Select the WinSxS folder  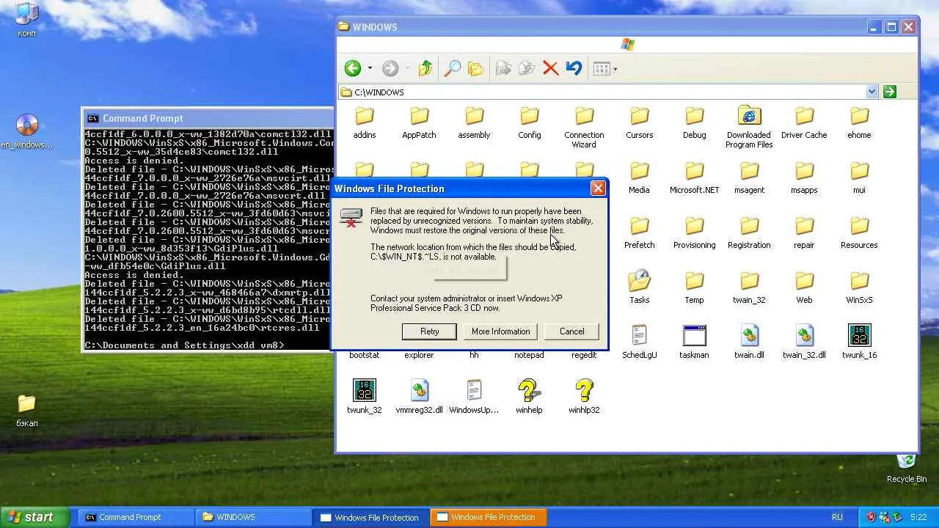859,287
